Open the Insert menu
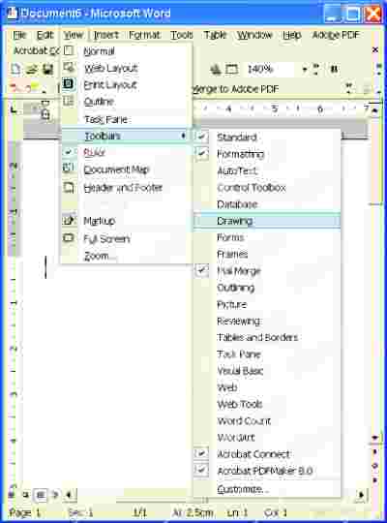Viewport: 387px width, 523px height. pos(106,35)
